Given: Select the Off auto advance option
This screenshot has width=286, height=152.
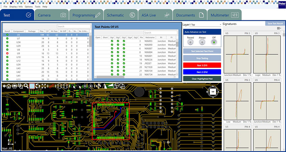Looking at the screenshot, I should [214, 42].
